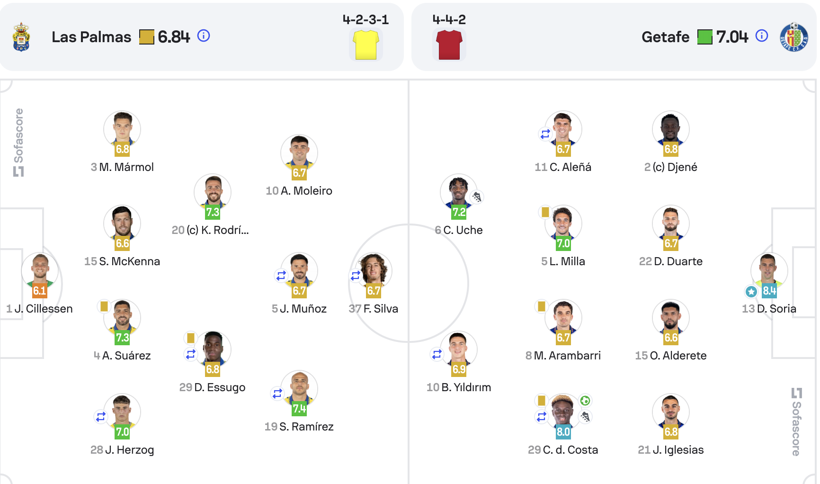Open J. Cillessen player photo

40,271
